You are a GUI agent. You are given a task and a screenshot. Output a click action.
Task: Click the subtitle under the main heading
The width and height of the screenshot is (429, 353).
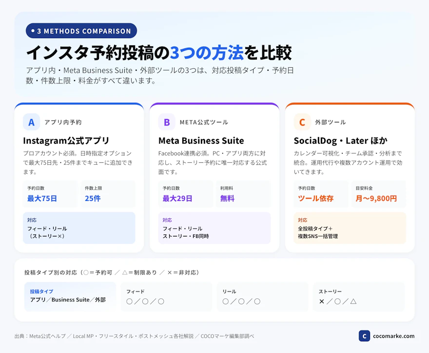160,76
